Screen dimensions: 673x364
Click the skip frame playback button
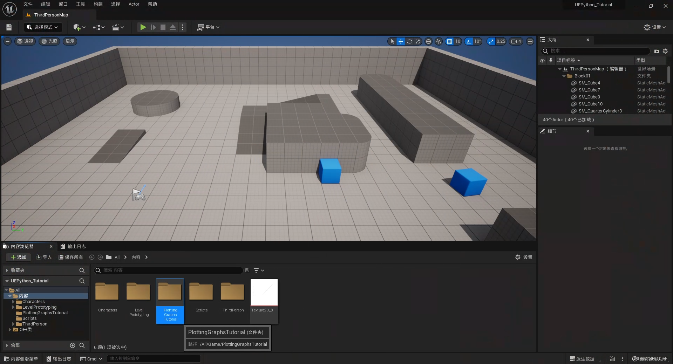pyautogui.click(x=153, y=27)
